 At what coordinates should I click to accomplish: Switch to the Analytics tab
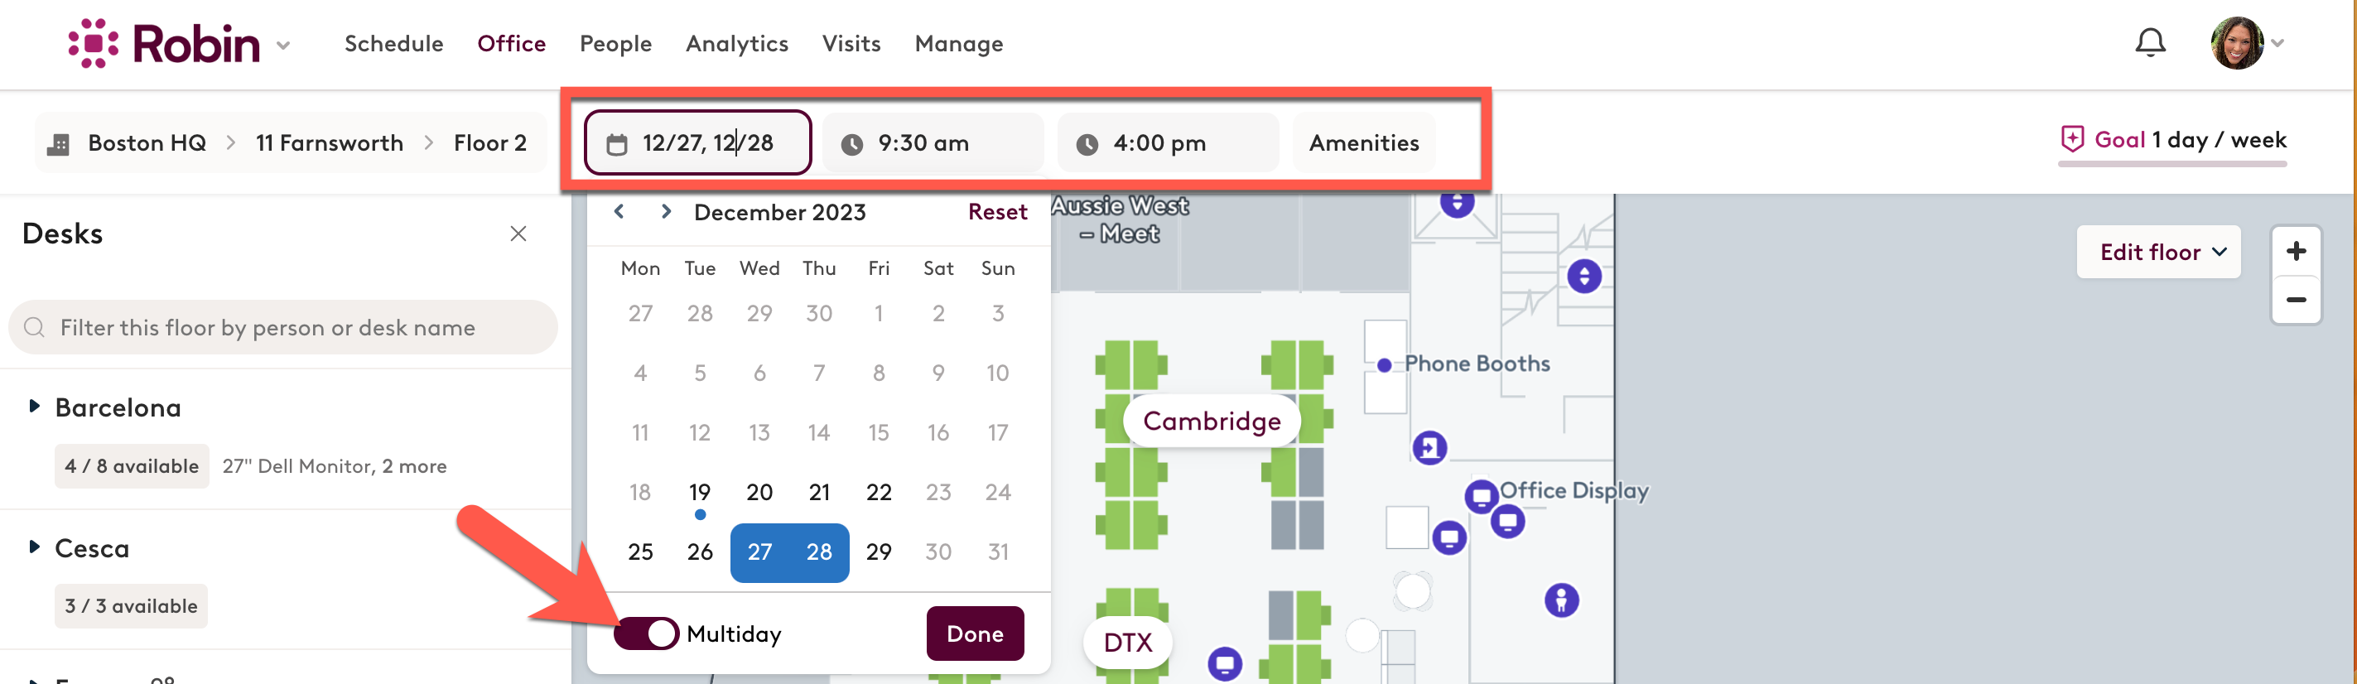[x=736, y=43]
